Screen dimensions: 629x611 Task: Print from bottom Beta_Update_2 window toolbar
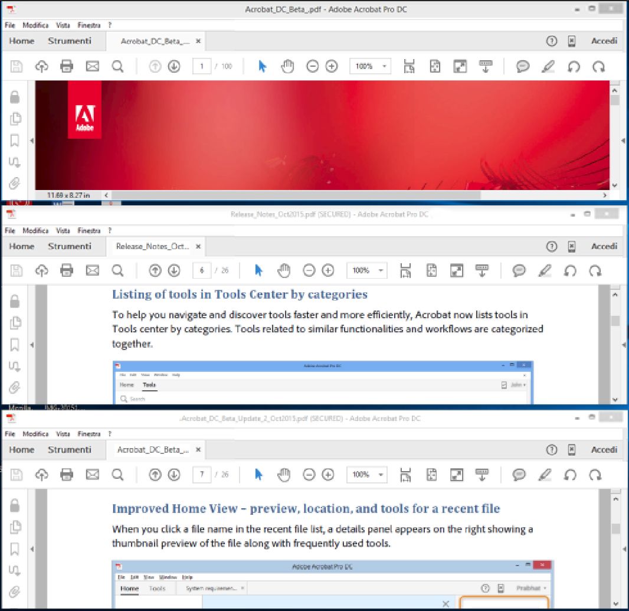click(67, 475)
